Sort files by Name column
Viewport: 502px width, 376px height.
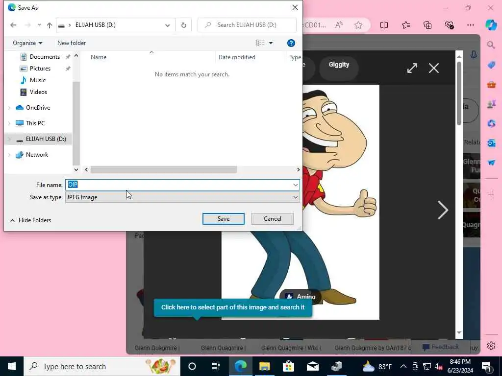pyautogui.click(x=98, y=57)
